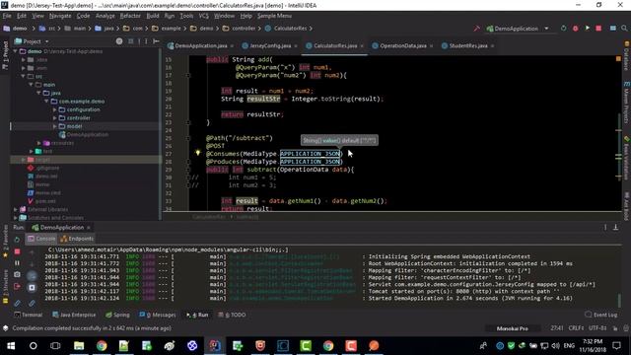The height and width of the screenshot is (355, 631).
Task: Expand the configuration package
Action: (55, 109)
